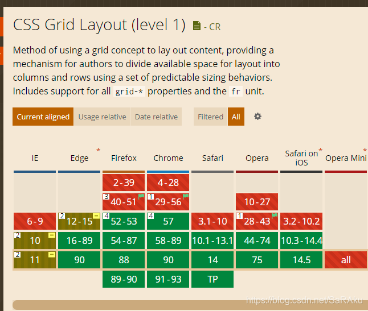This screenshot has width=368, height=311.
Task: Click the Safari TP cell
Action: (x=212, y=279)
